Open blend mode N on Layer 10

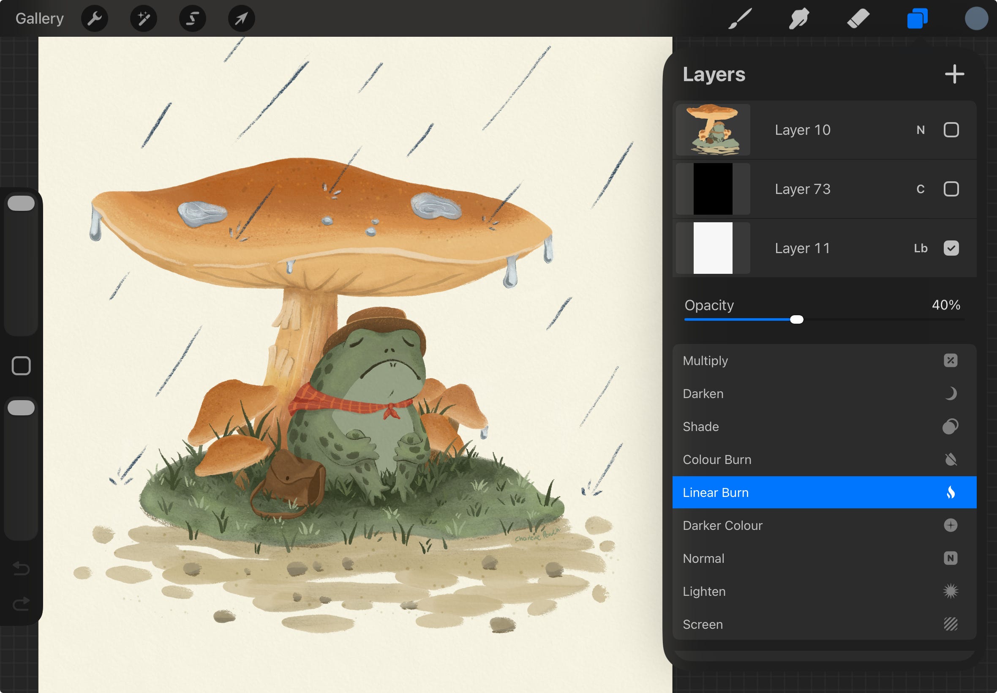tap(920, 130)
